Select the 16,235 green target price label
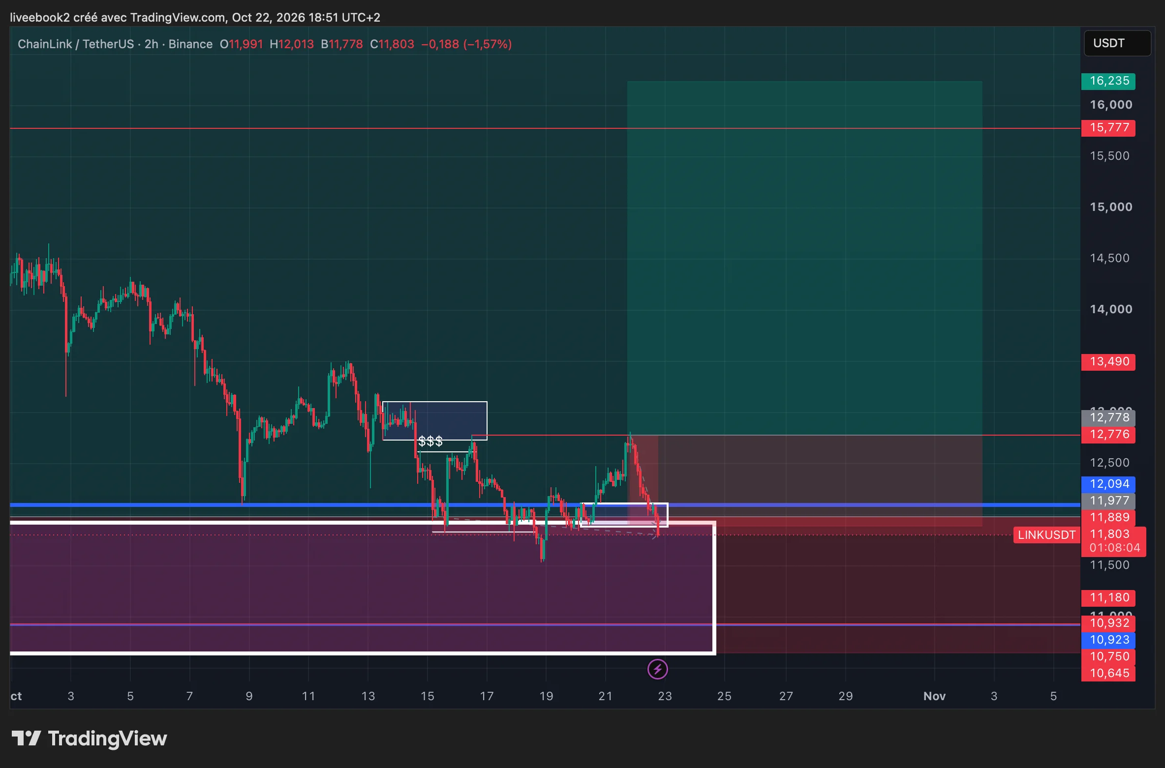The image size is (1165, 768). pos(1108,81)
